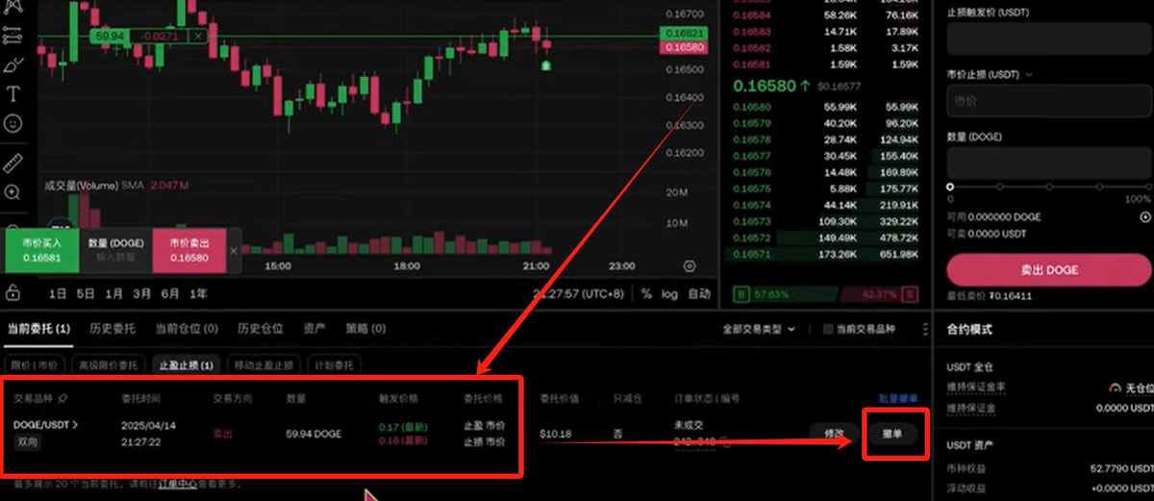Viewport: 1154px width, 501px height.
Task: Toggle log scale on chart
Action: click(670, 293)
